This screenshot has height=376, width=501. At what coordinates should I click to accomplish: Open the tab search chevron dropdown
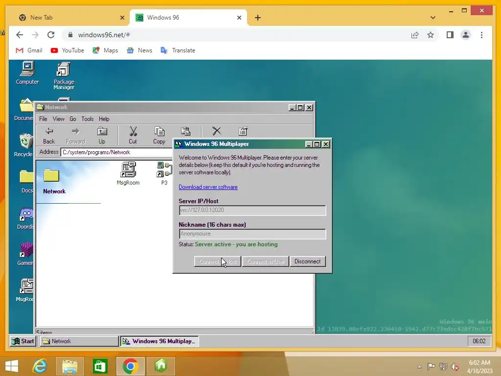[x=433, y=18]
